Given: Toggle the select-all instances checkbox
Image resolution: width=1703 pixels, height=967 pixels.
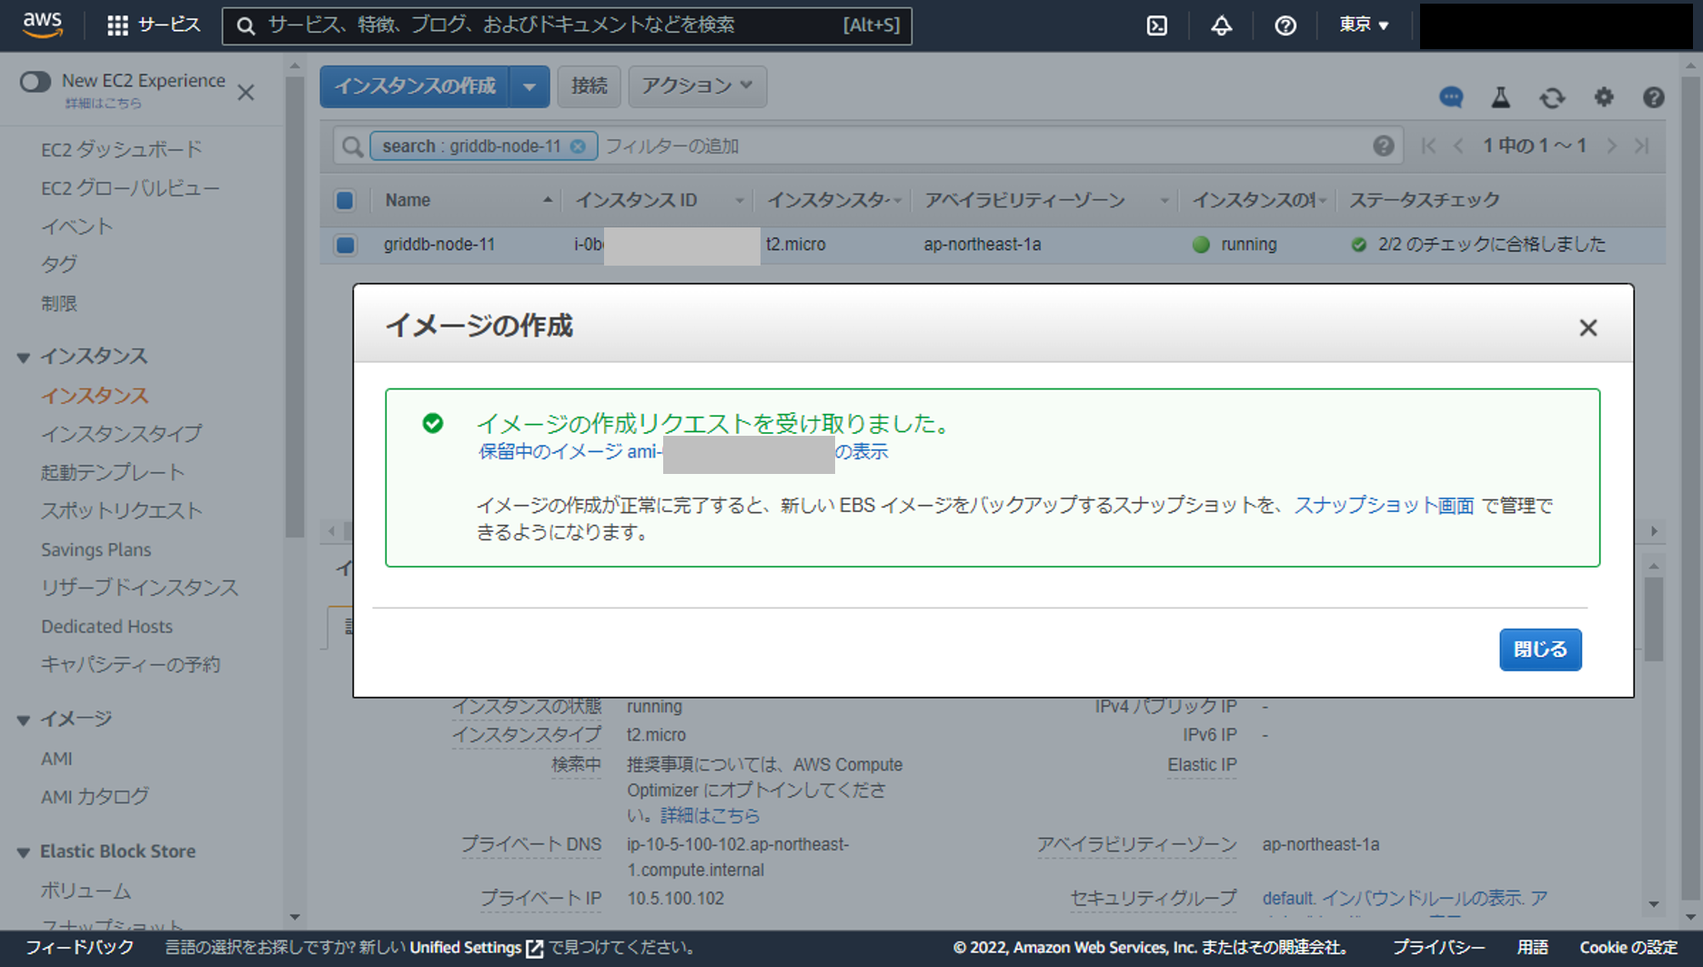Looking at the screenshot, I should [x=346, y=200].
